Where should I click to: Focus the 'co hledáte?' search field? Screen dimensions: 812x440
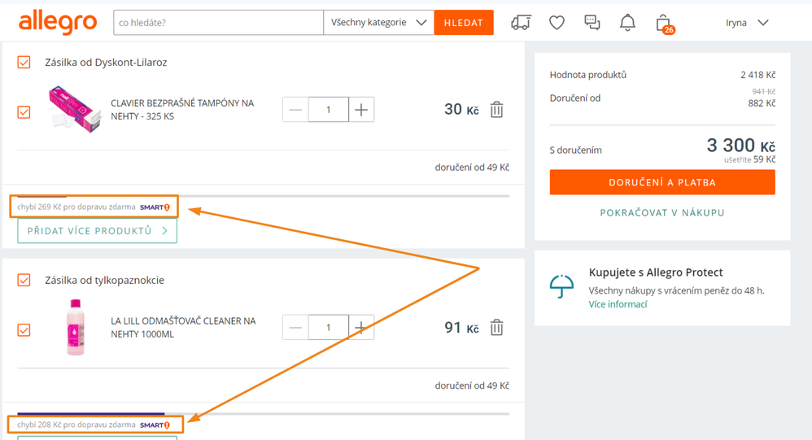click(x=219, y=22)
